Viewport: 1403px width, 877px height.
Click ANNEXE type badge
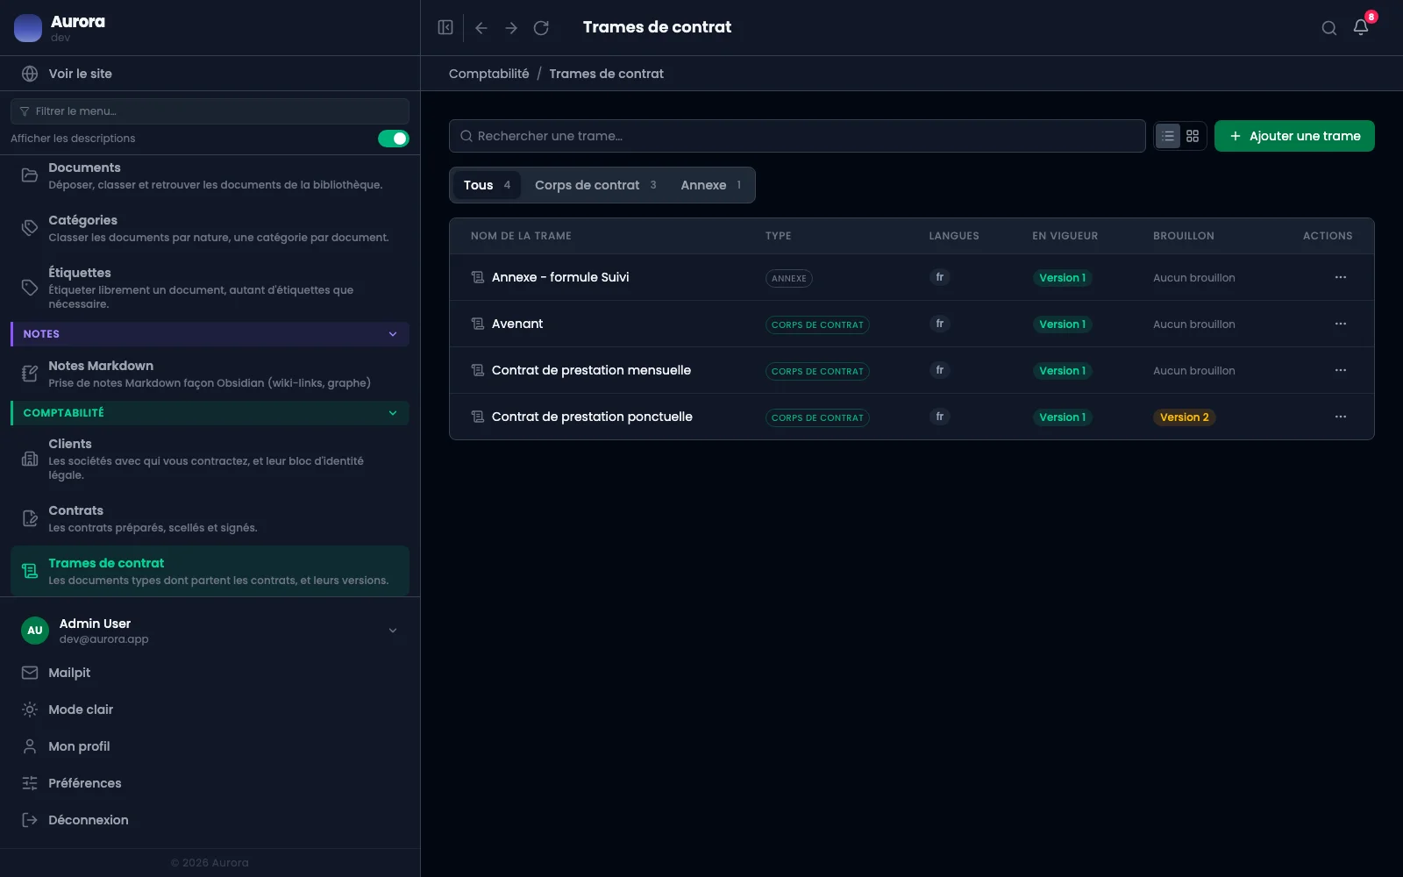coord(788,278)
